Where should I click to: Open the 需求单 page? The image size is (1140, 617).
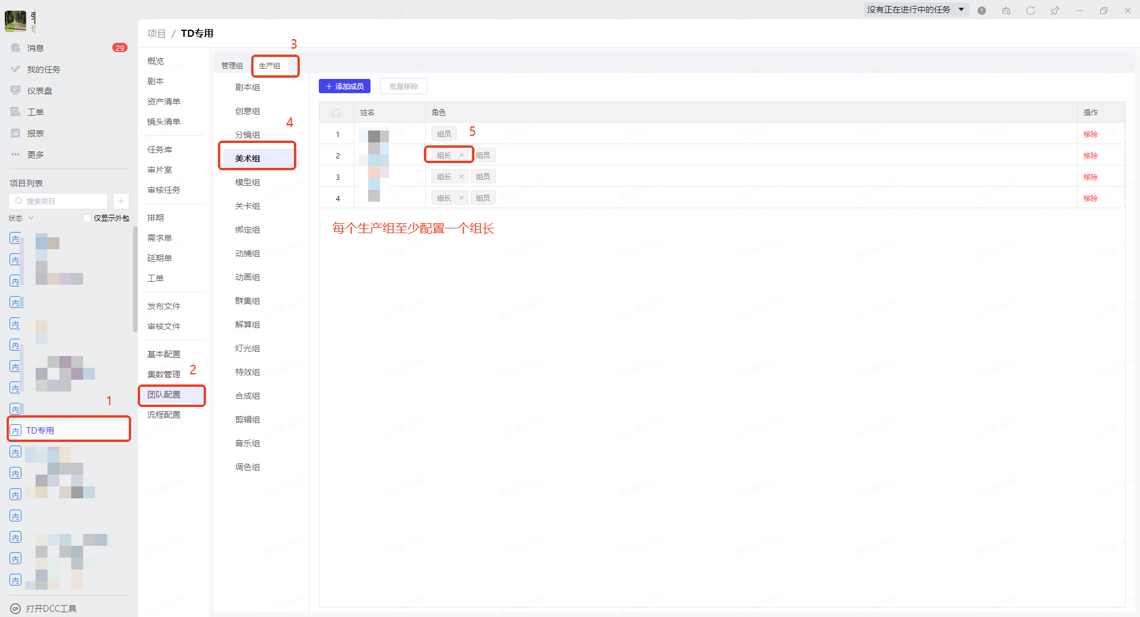tap(160, 238)
